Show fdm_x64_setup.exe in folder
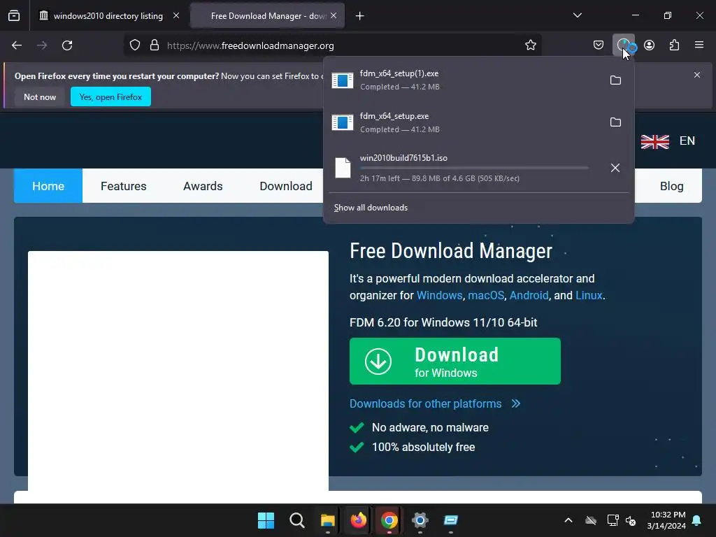716x537 pixels. [x=615, y=122]
